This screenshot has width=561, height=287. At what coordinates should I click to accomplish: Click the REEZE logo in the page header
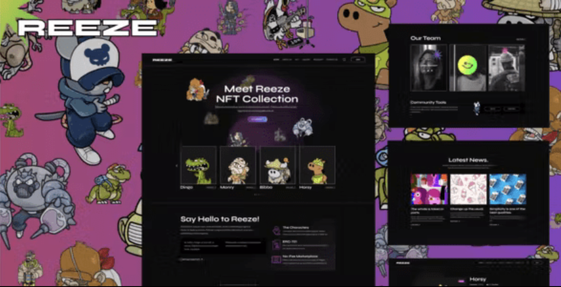(x=162, y=60)
